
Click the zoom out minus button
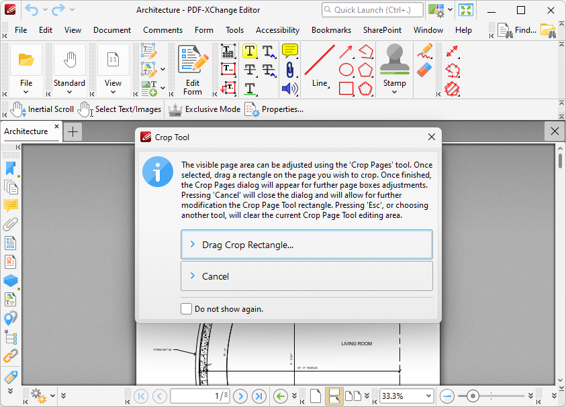click(447, 396)
